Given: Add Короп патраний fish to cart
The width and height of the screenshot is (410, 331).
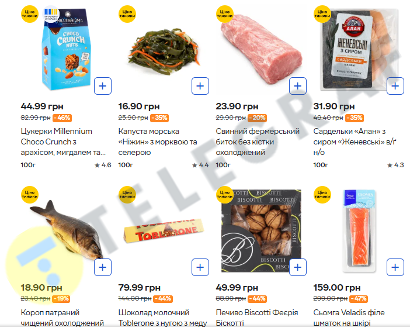Looking at the screenshot, I should tap(103, 267).
